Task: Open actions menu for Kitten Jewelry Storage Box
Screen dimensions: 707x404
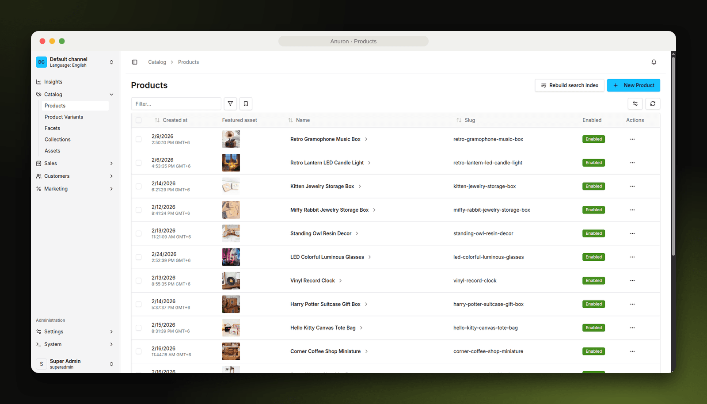Action: (632, 187)
